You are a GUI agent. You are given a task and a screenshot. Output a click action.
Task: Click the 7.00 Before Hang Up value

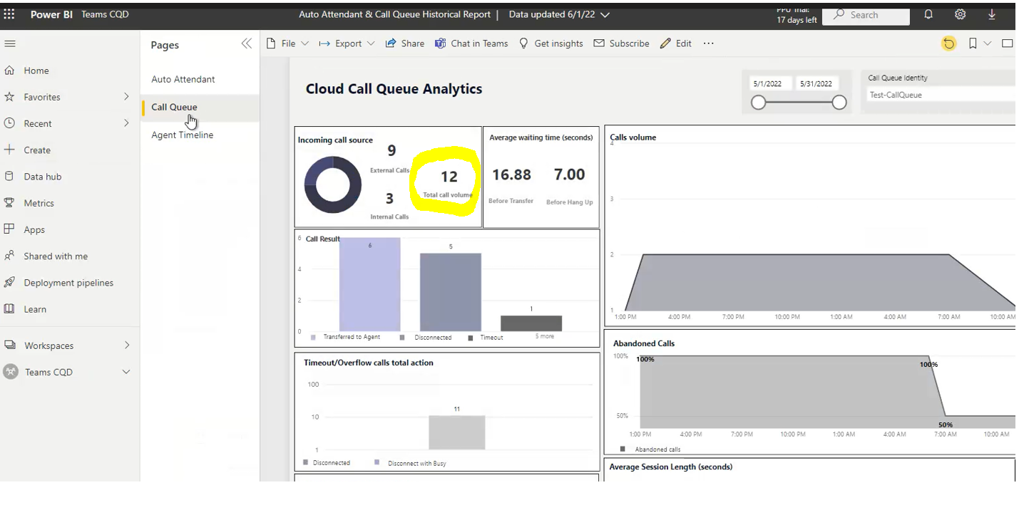point(569,175)
